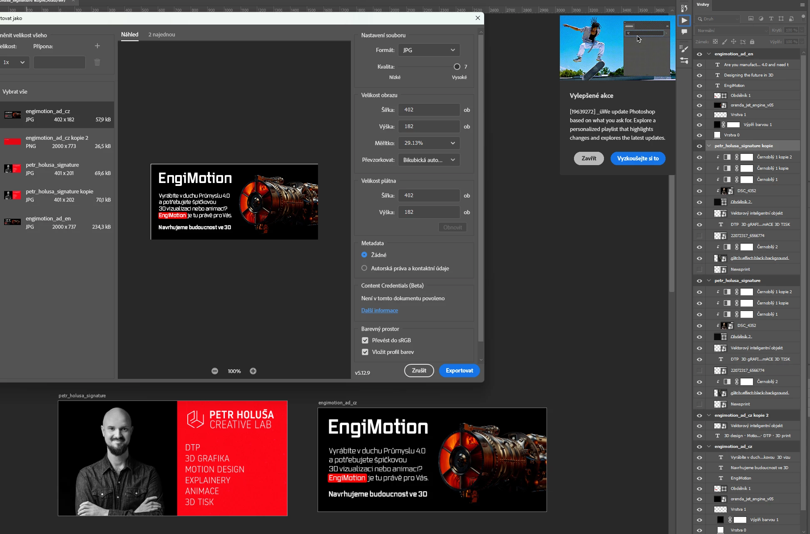
Task: Open the 1x size scale dropdown
Action: 14,62
